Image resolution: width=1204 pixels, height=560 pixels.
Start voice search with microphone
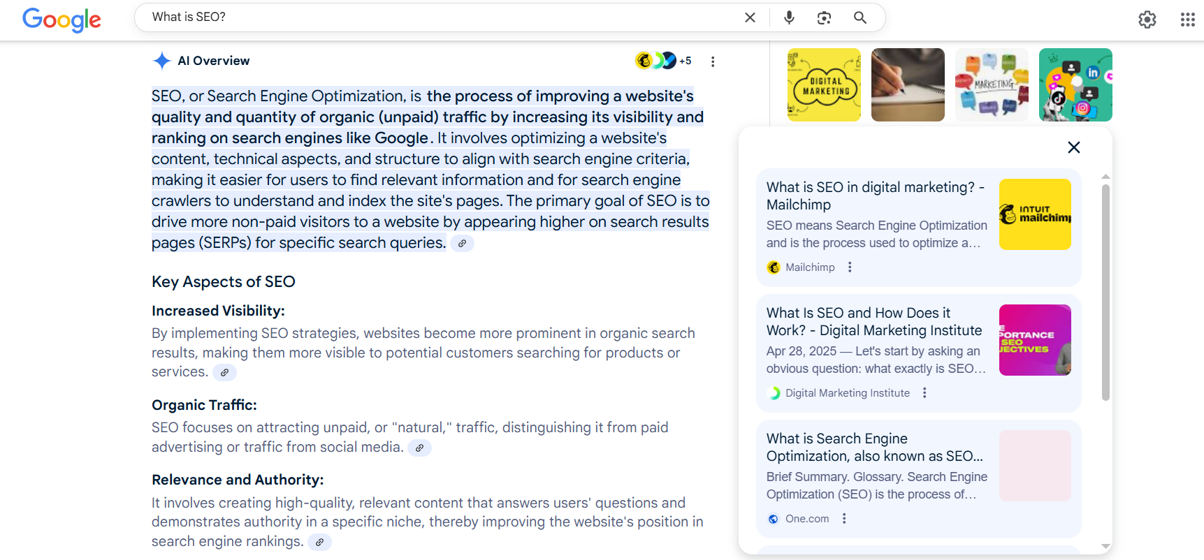pyautogui.click(x=789, y=17)
